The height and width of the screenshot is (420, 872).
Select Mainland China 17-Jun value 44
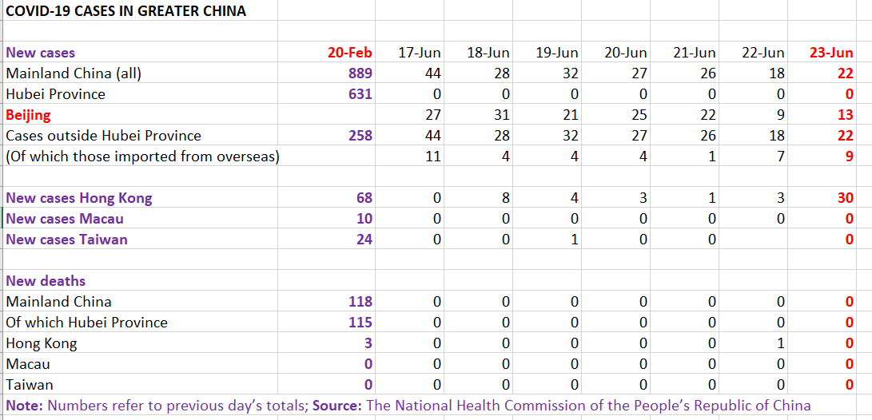point(433,73)
